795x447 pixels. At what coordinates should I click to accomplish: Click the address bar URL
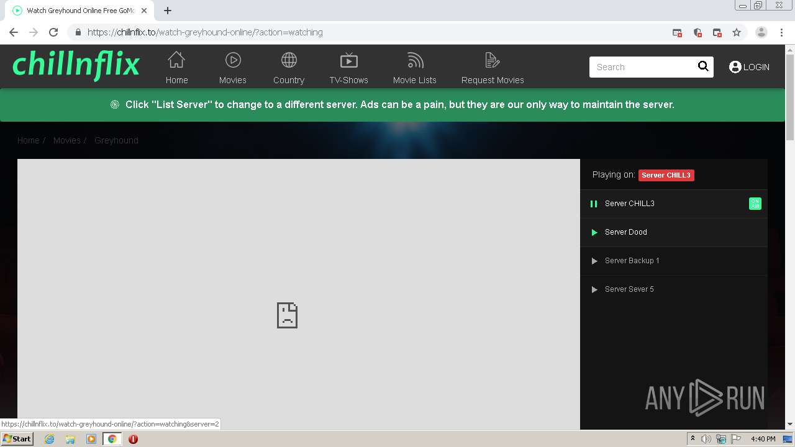[x=205, y=32]
